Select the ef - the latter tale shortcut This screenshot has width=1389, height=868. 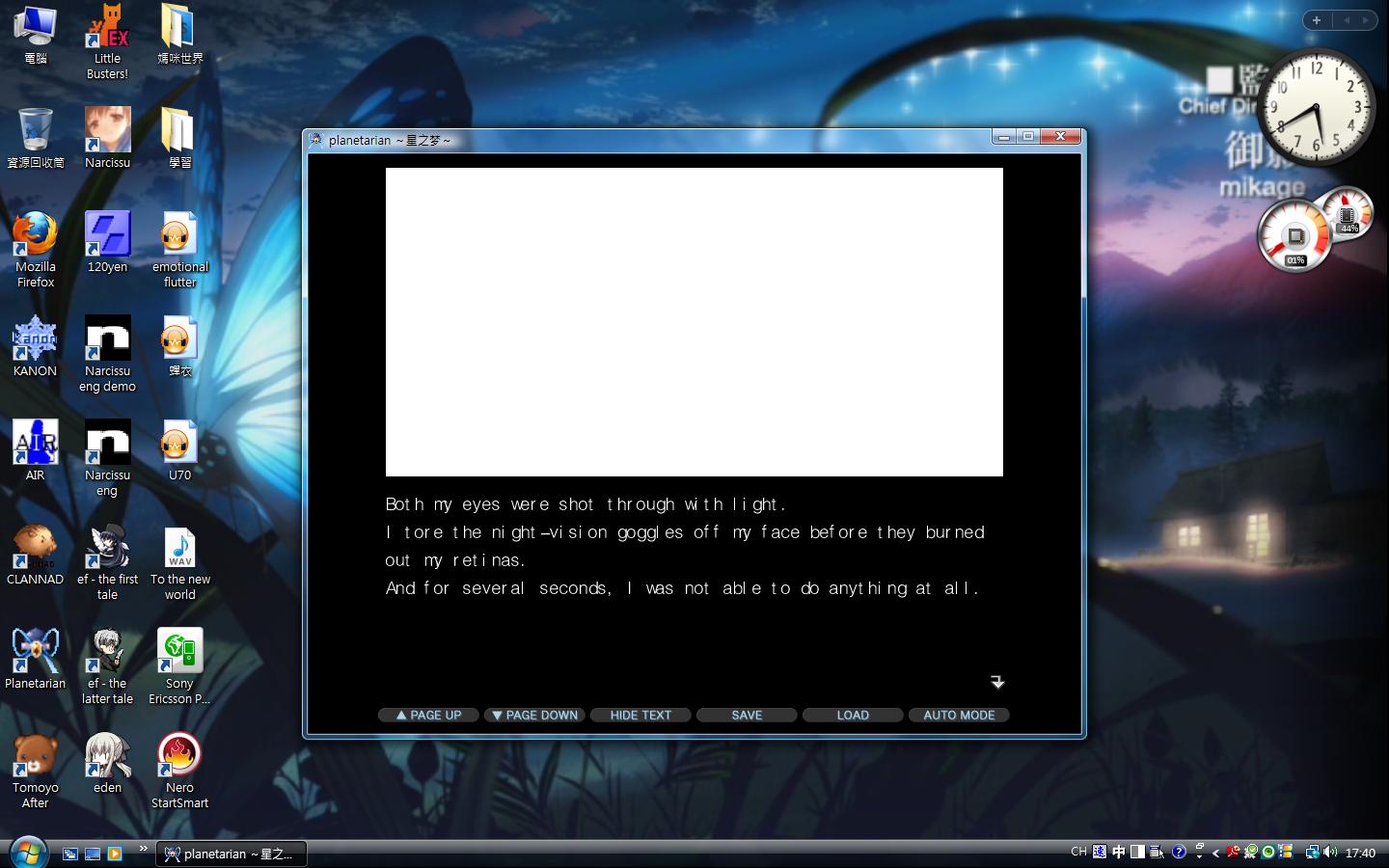[x=107, y=666]
